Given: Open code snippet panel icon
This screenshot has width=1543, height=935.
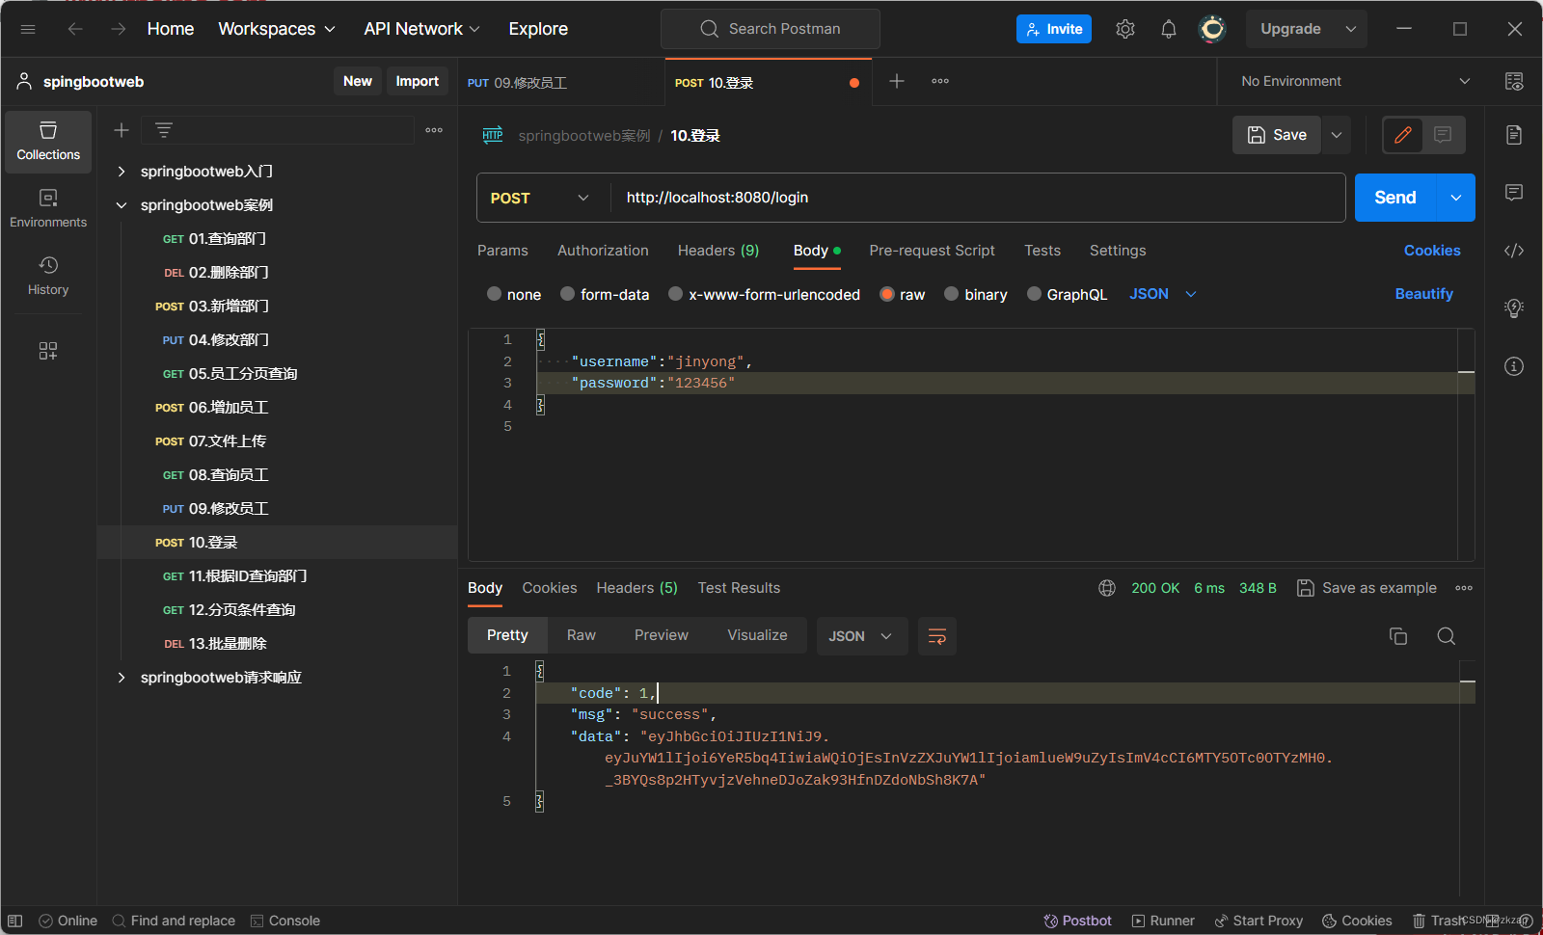Looking at the screenshot, I should coord(1514,251).
